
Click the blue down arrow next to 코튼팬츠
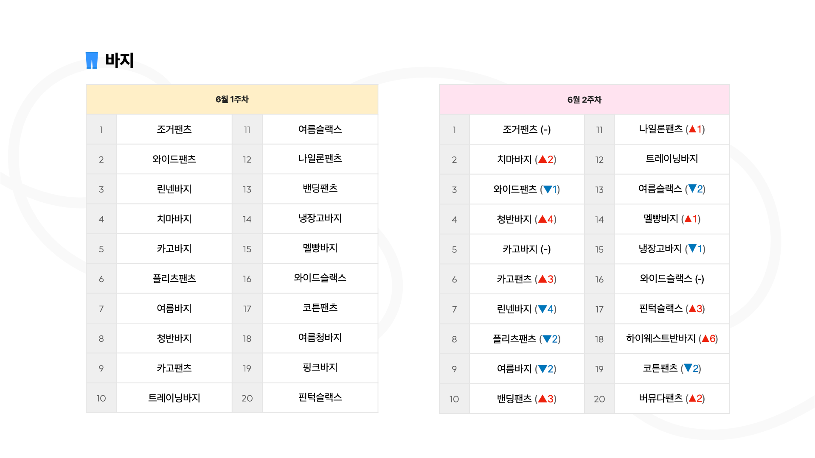point(688,368)
